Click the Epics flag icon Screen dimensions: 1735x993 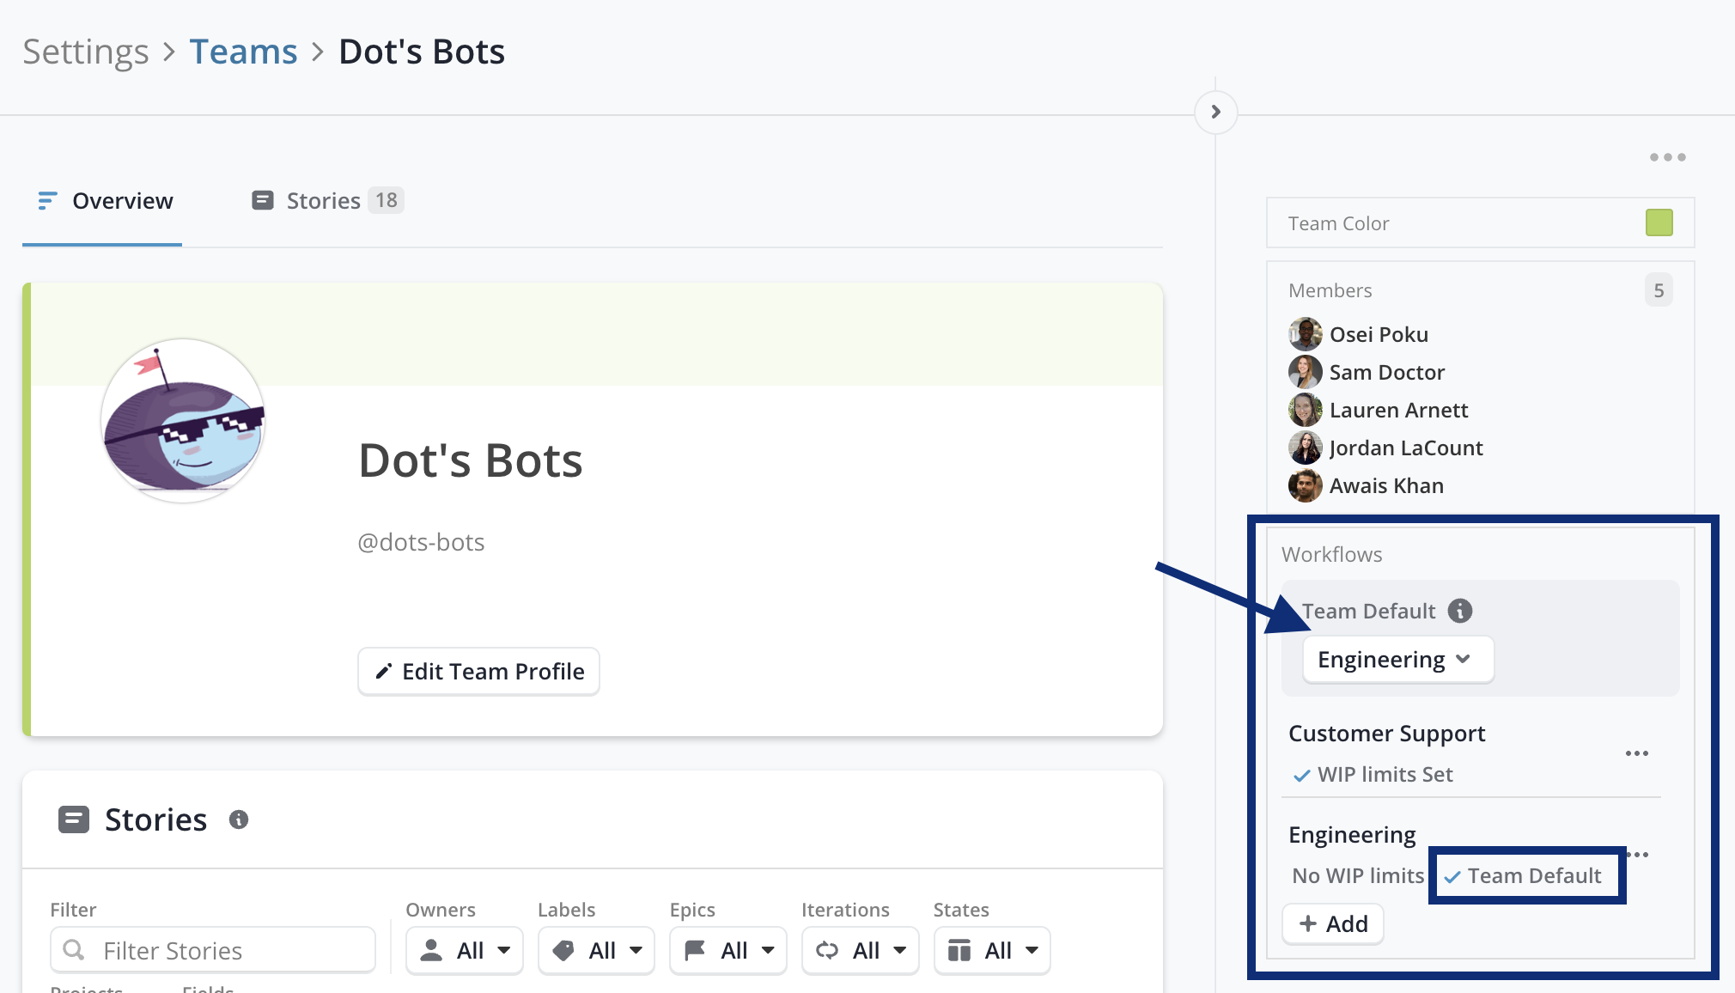(x=696, y=950)
